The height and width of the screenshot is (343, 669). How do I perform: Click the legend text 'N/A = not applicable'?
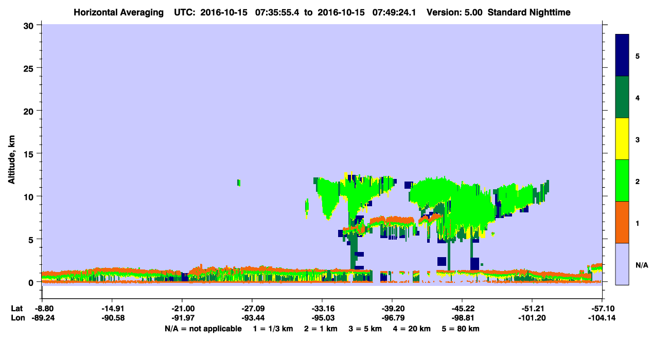[203, 329]
